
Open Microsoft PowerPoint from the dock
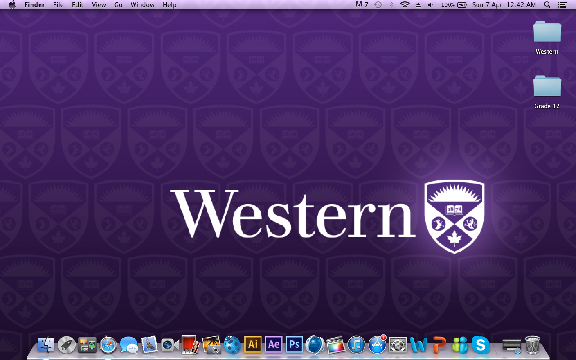(439, 345)
